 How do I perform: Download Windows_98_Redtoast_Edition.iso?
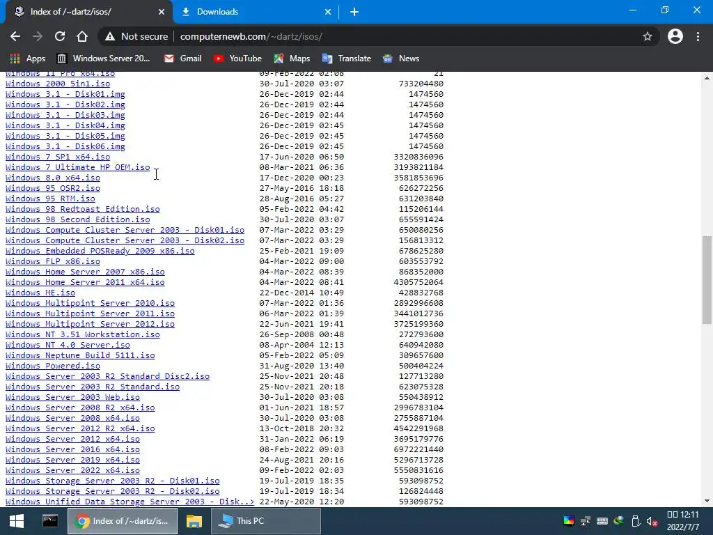(x=83, y=209)
